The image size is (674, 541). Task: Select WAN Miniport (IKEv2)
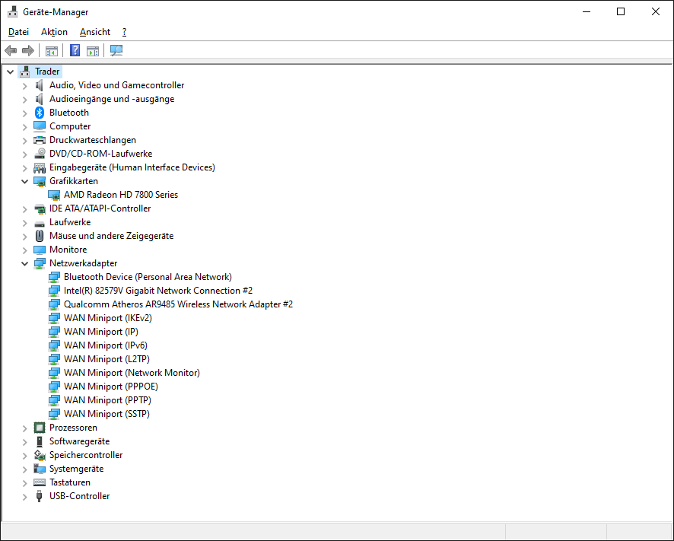[x=108, y=318]
